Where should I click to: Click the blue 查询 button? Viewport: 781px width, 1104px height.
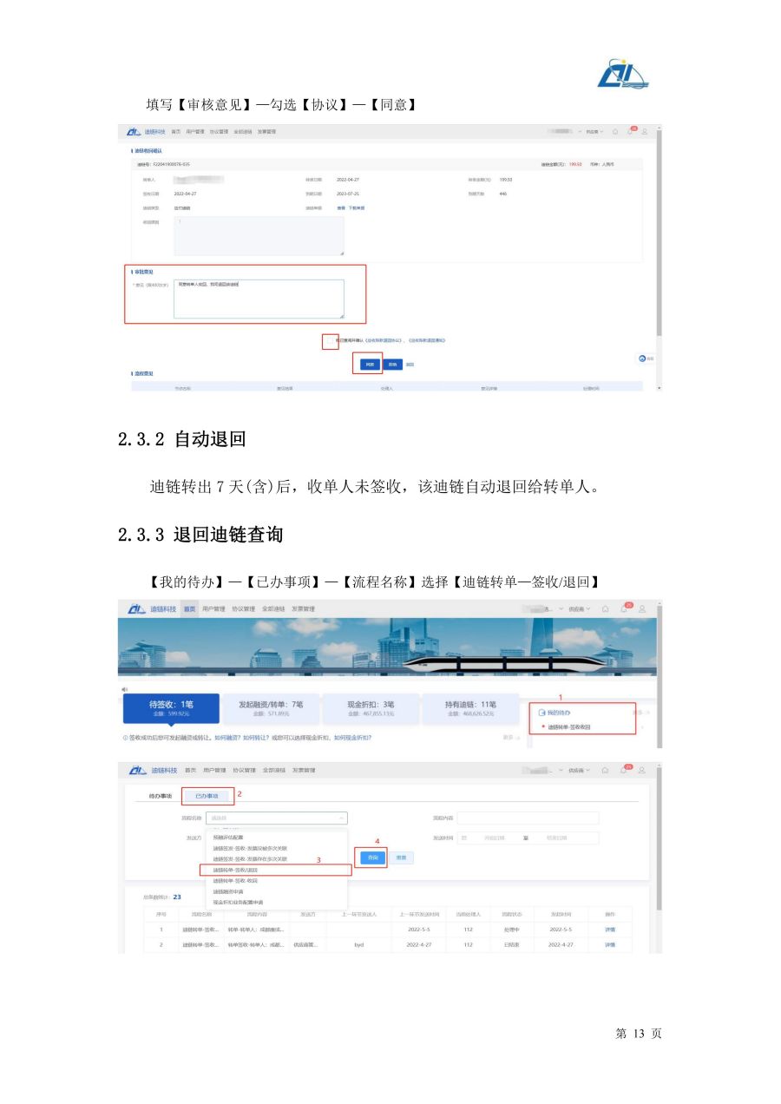pos(372,857)
